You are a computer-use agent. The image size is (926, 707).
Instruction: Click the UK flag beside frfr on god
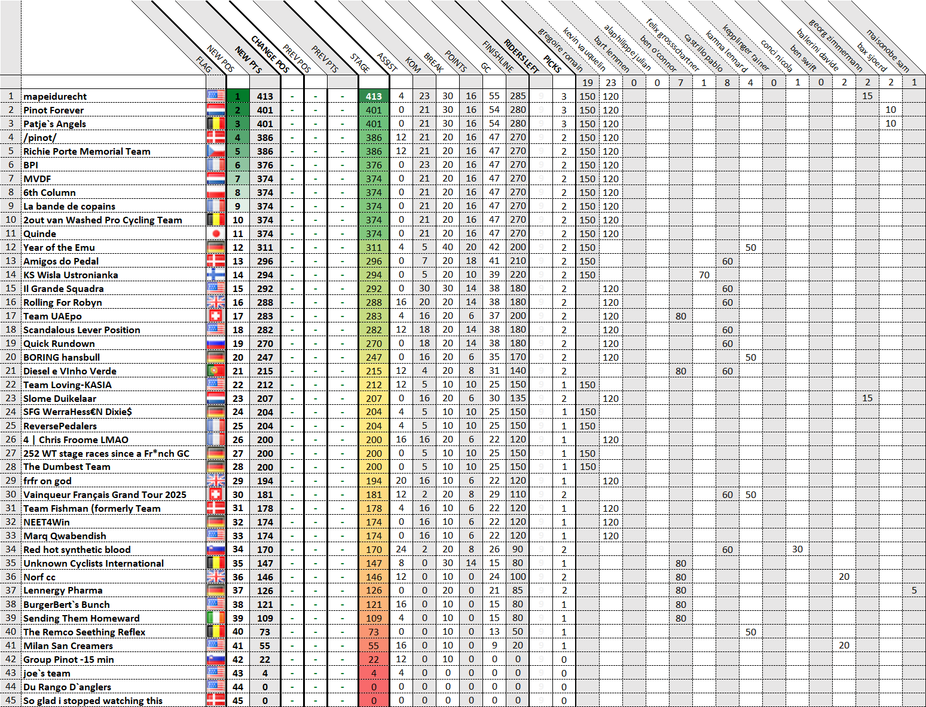pos(216,481)
